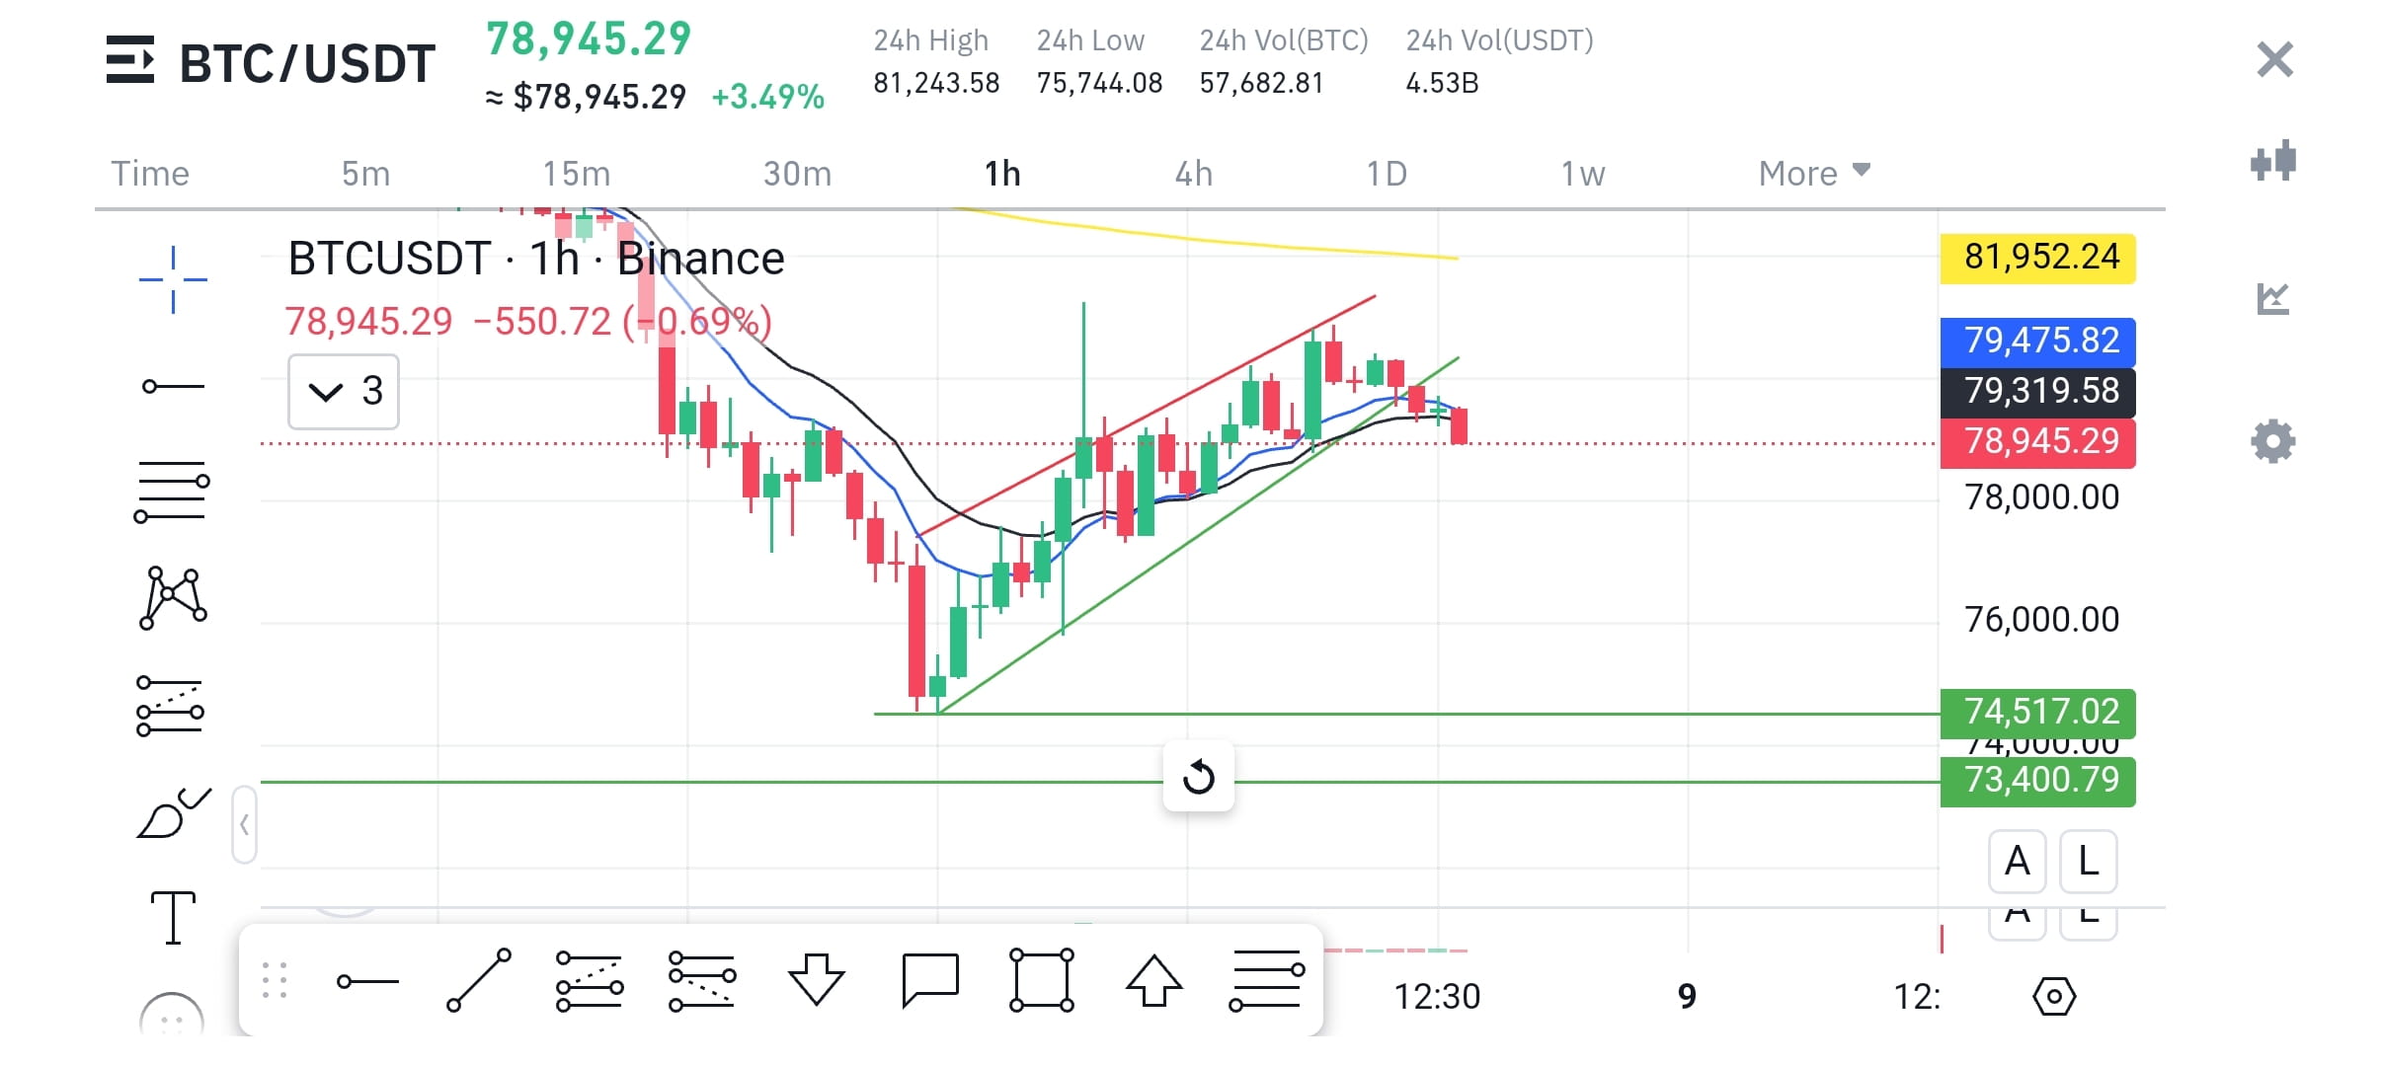Screen dimensions: 2382x1066
Task: Open the BTC/USDT pair title
Action: (x=307, y=63)
